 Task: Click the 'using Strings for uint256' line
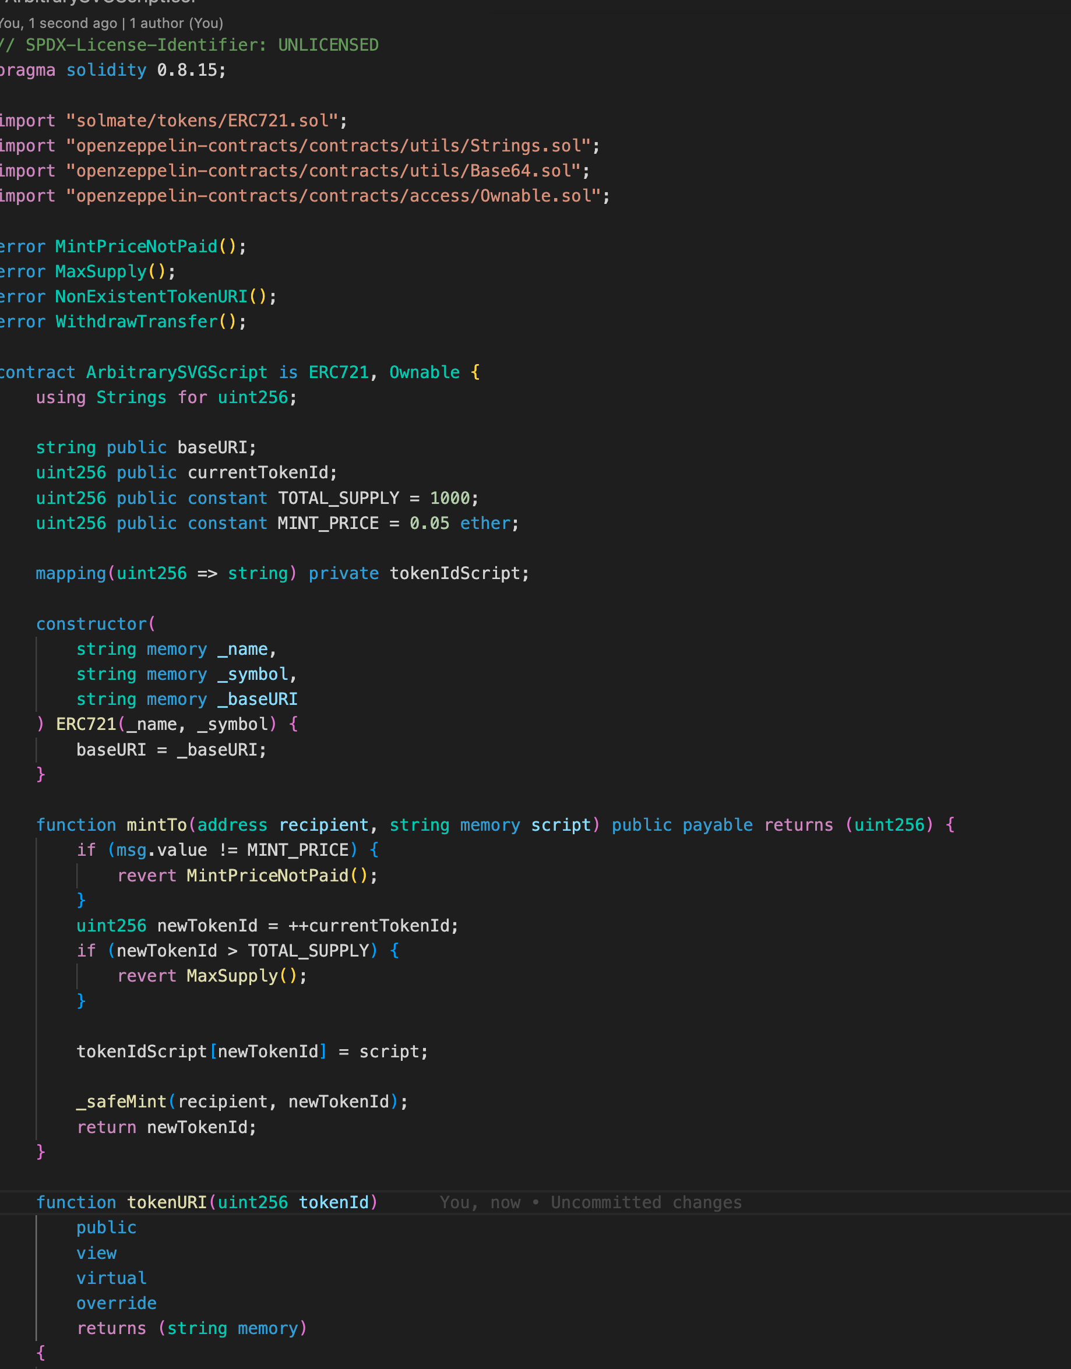pos(166,397)
